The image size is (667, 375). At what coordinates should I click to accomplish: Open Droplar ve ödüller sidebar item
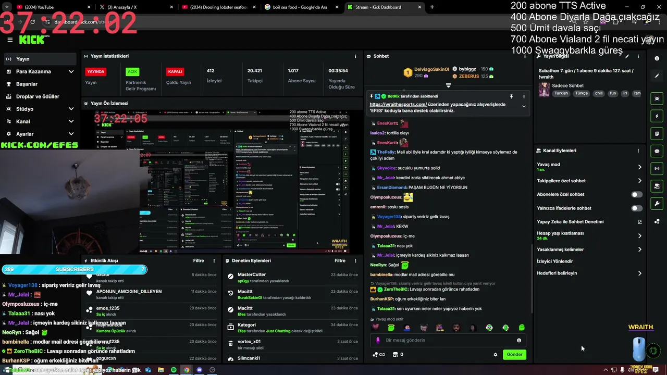coord(40,96)
